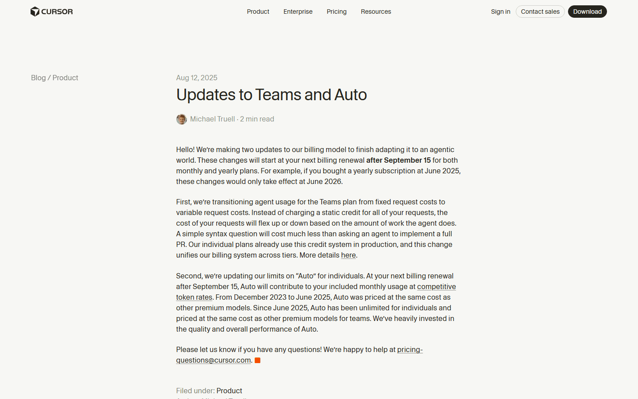Click Michael Truell's avatar photo

click(182, 119)
